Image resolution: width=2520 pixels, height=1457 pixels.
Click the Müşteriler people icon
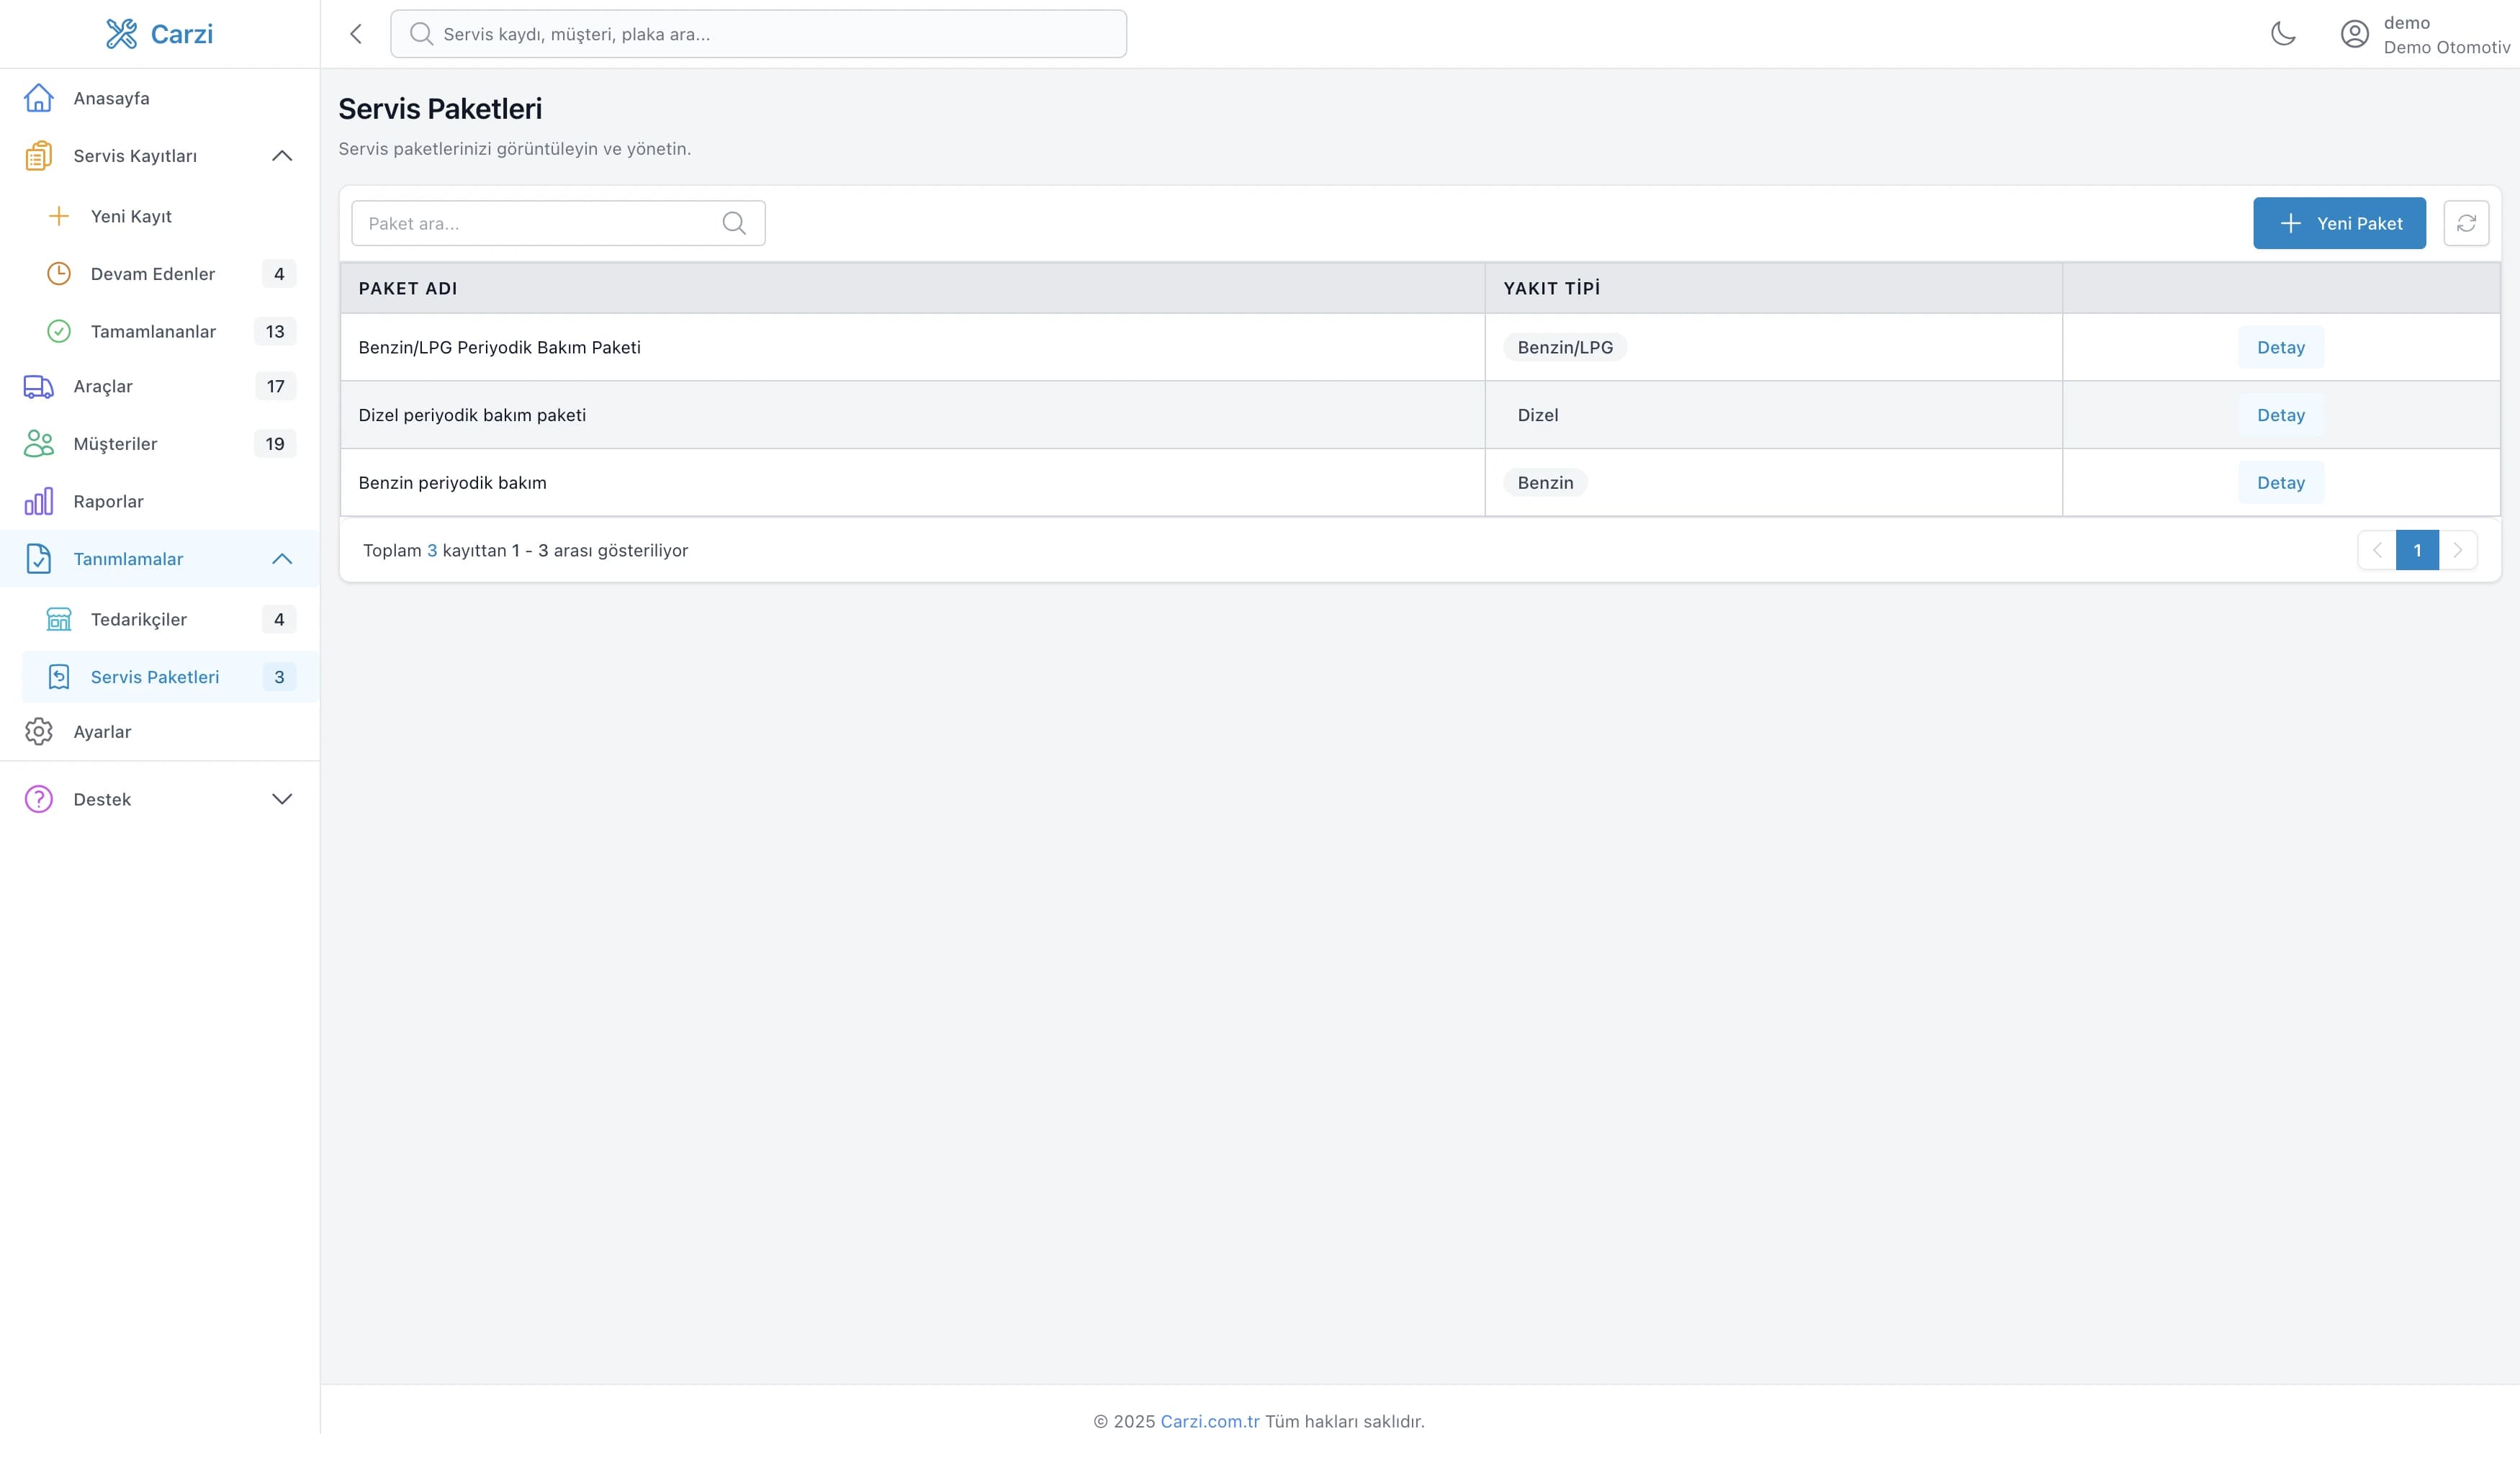click(x=39, y=444)
